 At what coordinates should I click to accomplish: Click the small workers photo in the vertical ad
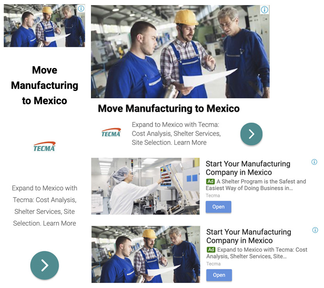(45, 26)
